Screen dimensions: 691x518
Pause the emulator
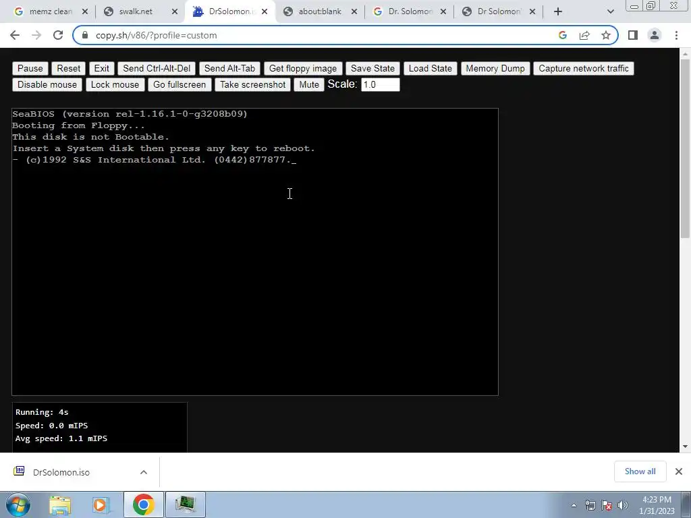point(30,68)
